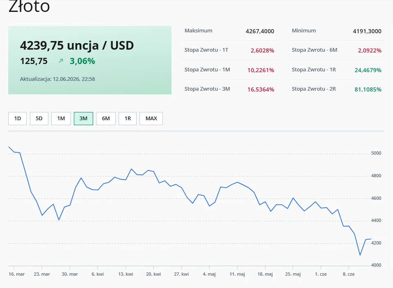This screenshot has height=288, width=393.
Task: Click the green upward trend arrow icon
Action: coord(61,61)
